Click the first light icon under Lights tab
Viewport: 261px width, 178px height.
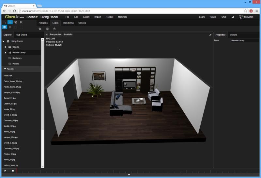pos(40,29)
